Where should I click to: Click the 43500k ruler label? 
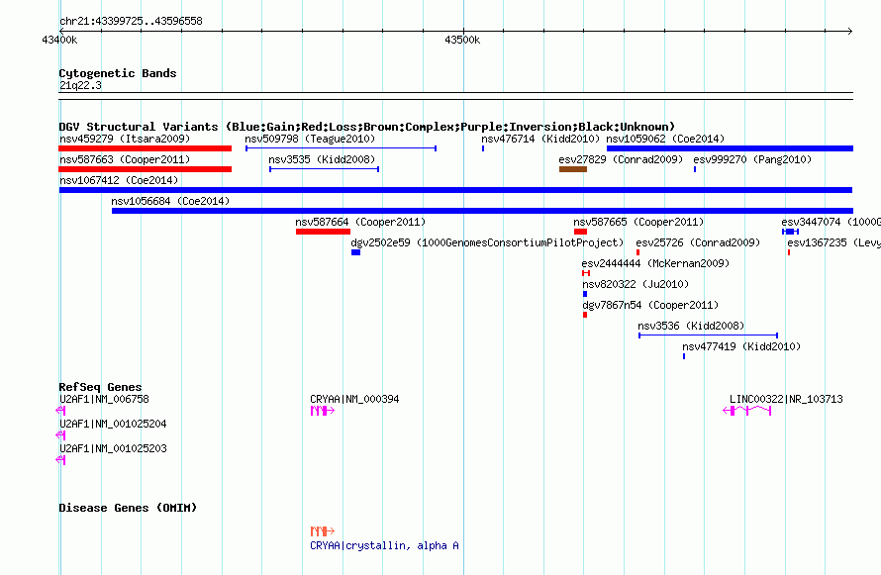(462, 40)
